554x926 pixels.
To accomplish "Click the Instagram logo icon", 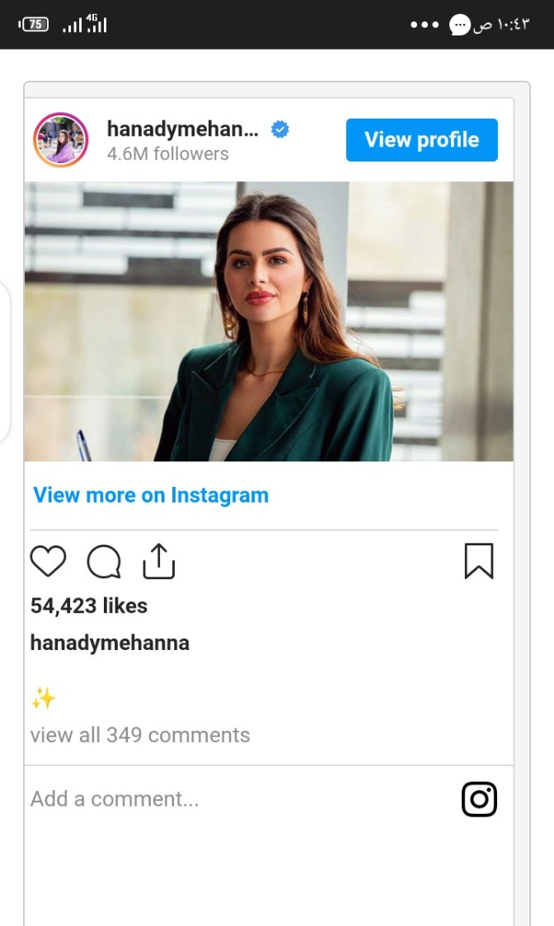I will click(x=479, y=799).
